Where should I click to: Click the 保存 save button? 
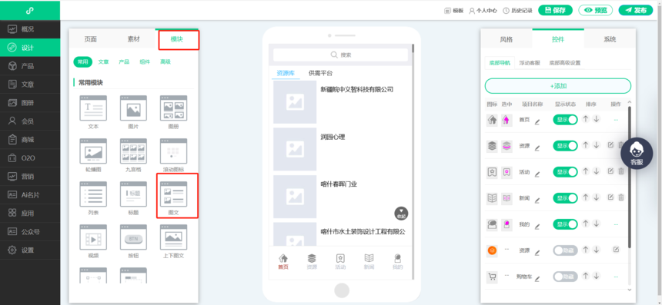click(555, 11)
